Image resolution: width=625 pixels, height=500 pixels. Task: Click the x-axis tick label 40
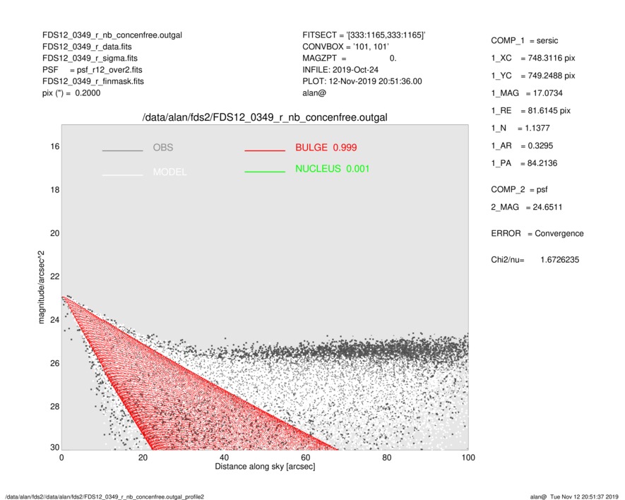(224, 458)
